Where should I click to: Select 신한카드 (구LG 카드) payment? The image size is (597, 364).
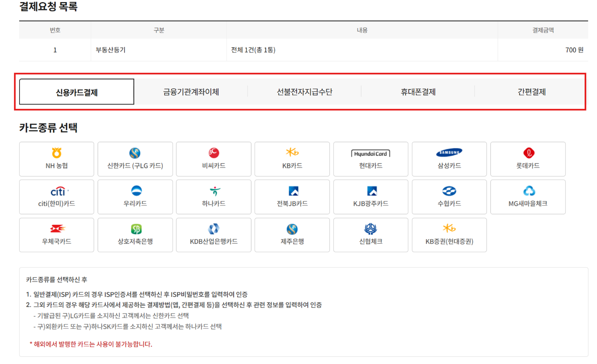click(135, 159)
